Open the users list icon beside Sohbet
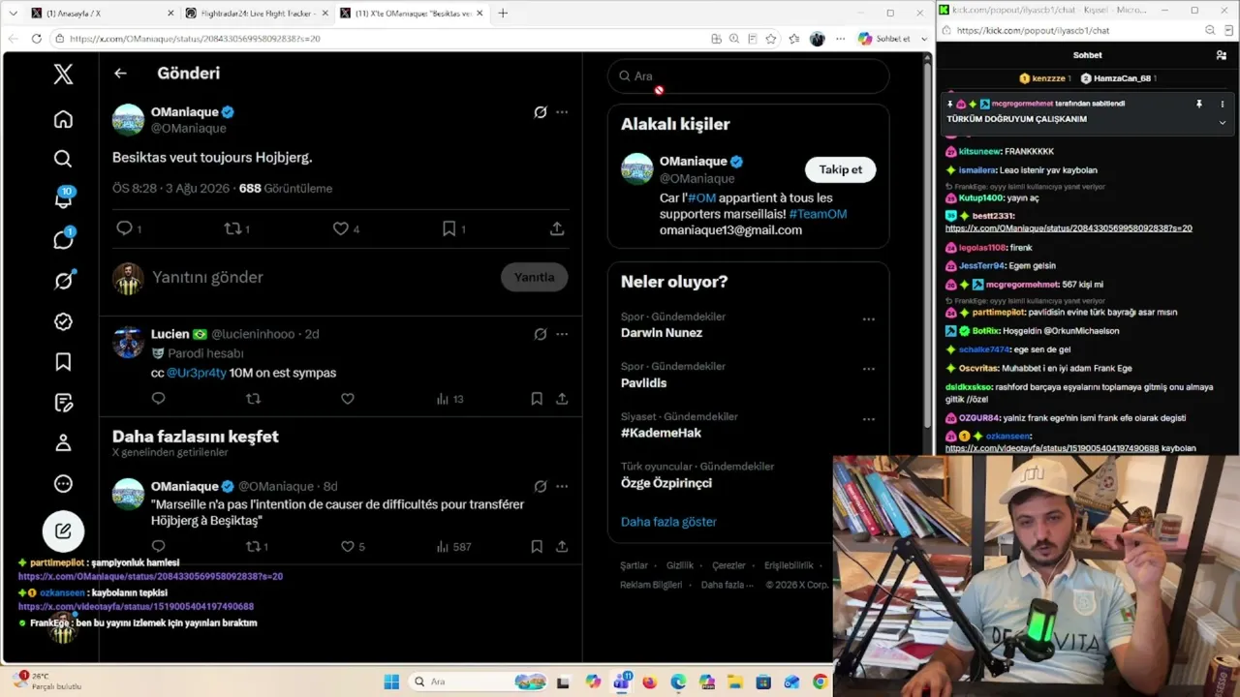Image resolution: width=1240 pixels, height=697 pixels. pos(1222,55)
